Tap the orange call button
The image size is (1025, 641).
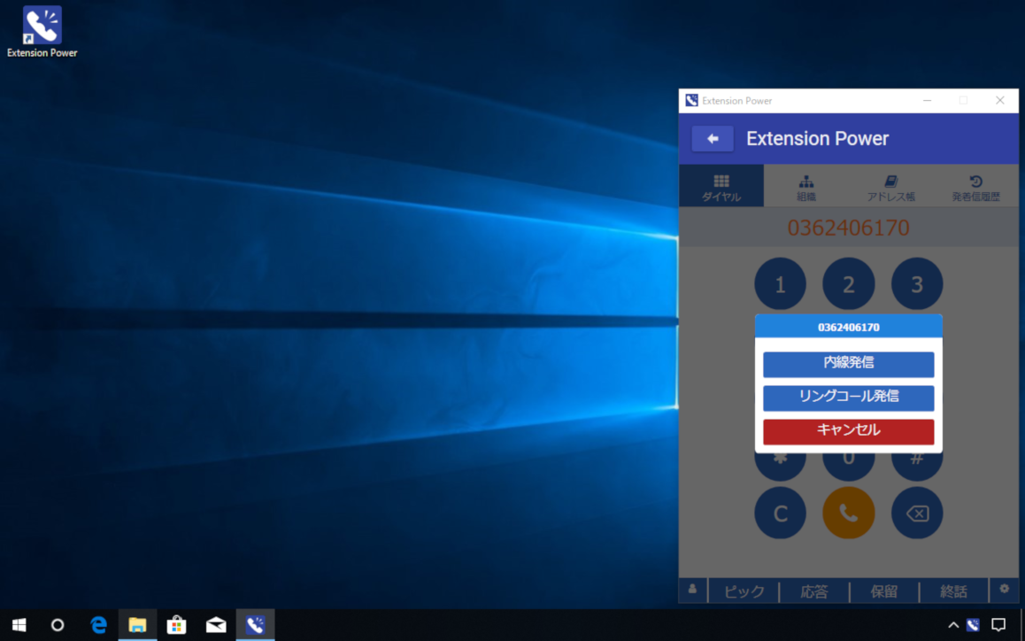pos(848,513)
